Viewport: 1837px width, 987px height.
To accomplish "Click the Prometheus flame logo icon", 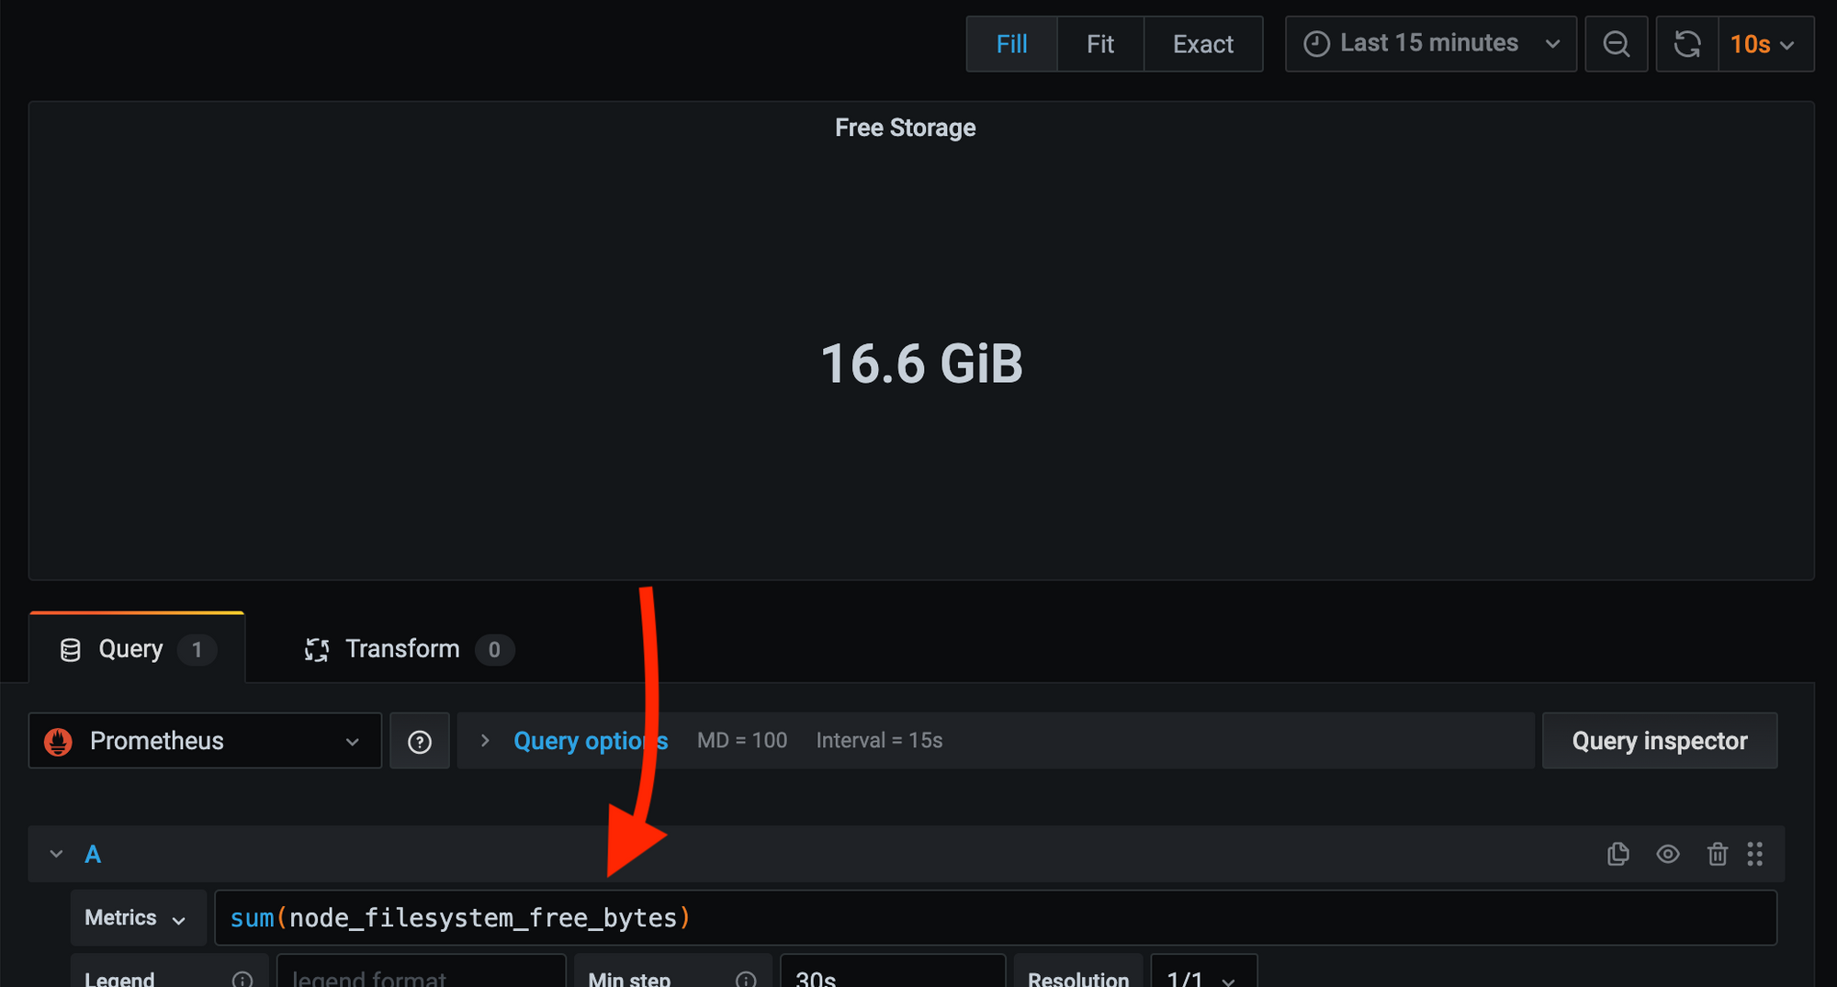I will [x=59, y=741].
